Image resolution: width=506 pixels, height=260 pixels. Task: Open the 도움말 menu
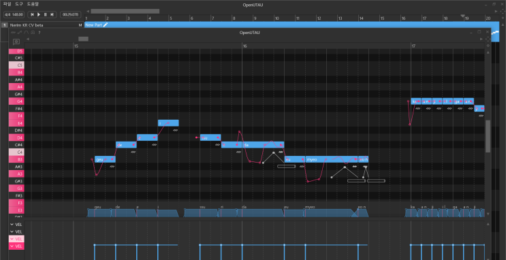coord(33,4)
